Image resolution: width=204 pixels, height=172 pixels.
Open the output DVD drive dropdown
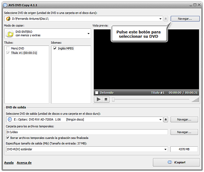tap(160, 120)
